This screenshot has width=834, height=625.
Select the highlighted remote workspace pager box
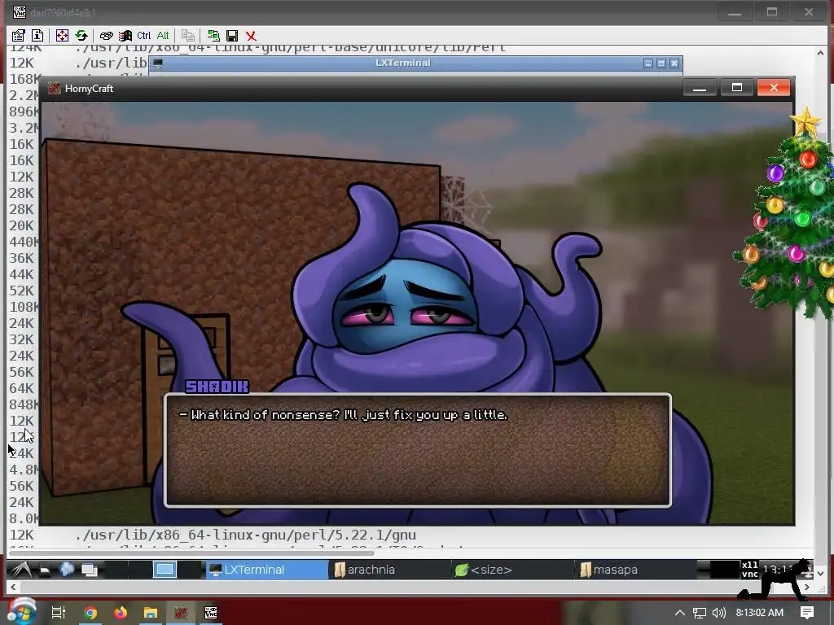click(165, 570)
